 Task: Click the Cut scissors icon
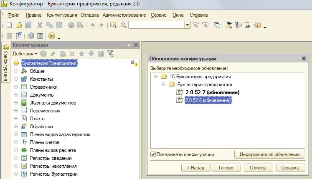click(x=40, y=25)
